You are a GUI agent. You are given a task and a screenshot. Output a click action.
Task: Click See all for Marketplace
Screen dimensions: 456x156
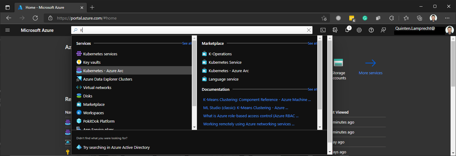pyautogui.click(x=312, y=43)
